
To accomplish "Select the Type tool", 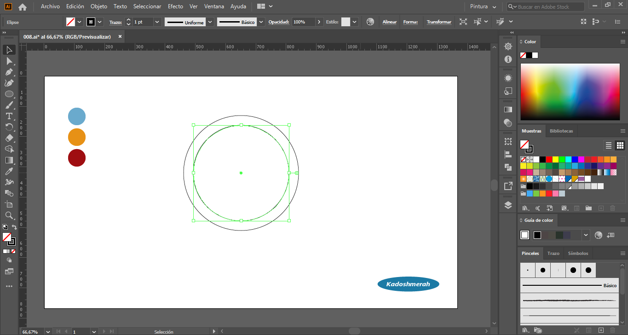I will [x=9, y=116].
